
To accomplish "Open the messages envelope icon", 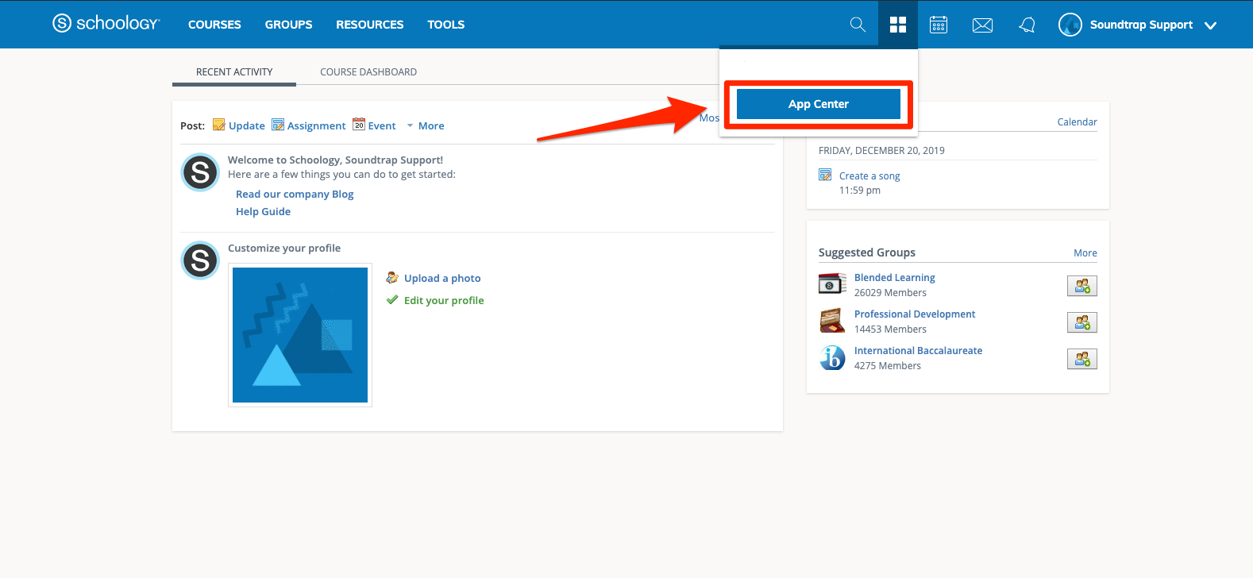I will [982, 25].
